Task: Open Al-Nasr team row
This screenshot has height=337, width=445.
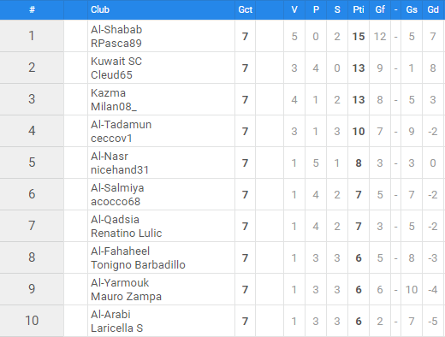Action: [110, 157]
